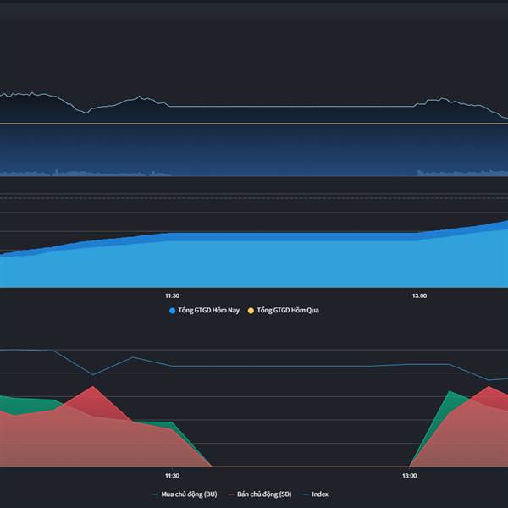Viewport: 508px width, 508px height.
Task: Toggle the Tổng GTGD Hôm Qua legend label
Action: pyautogui.click(x=288, y=311)
